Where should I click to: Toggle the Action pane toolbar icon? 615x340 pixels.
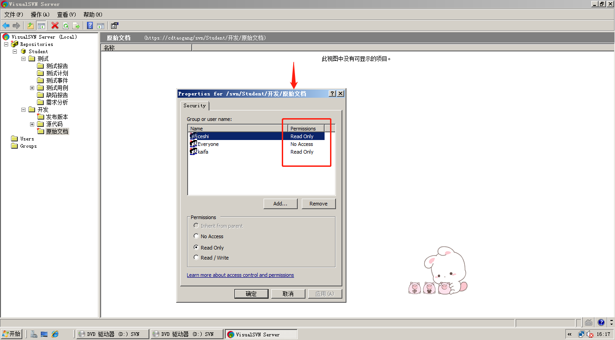(x=101, y=25)
